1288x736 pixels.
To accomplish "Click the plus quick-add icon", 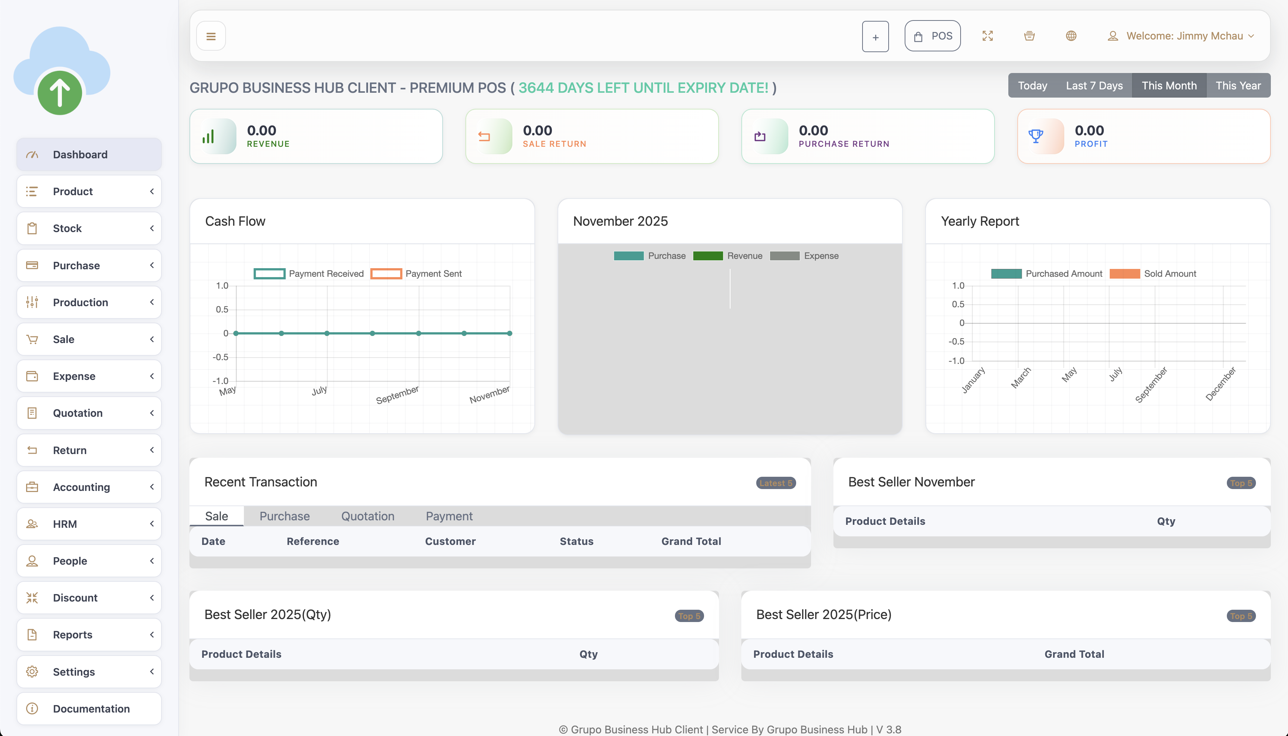I will [875, 37].
